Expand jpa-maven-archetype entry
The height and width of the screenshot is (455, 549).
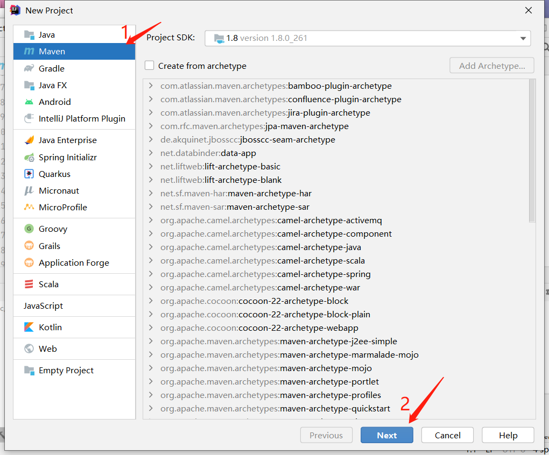coord(151,126)
